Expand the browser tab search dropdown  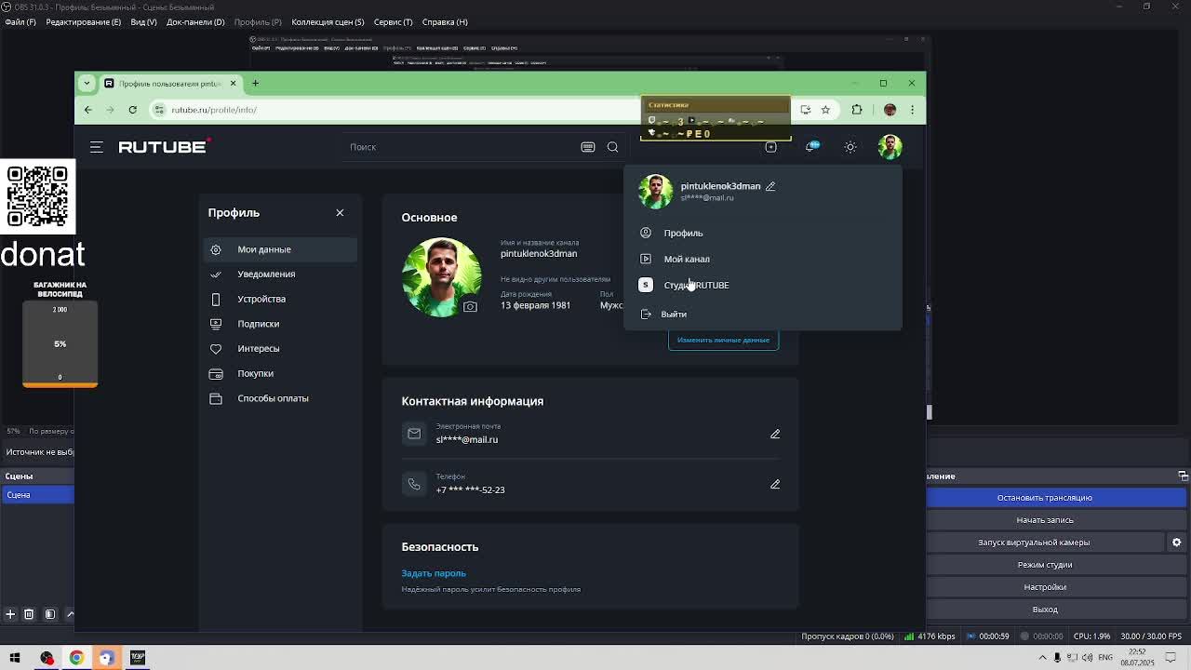pyautogui.click(x=87, y=83)
